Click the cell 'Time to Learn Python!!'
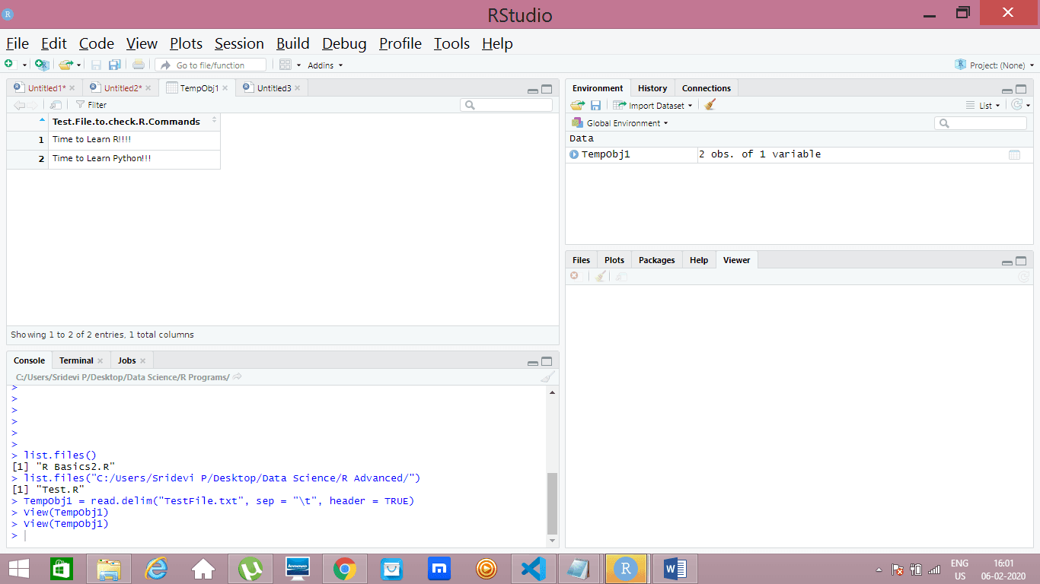Image resolution: width=1040 pixels, height=584 pixels. tap(135, 159)
